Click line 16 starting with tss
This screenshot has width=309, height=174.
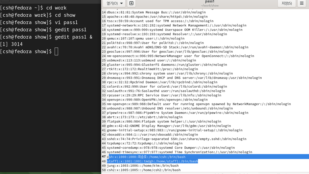click(160, 21)
